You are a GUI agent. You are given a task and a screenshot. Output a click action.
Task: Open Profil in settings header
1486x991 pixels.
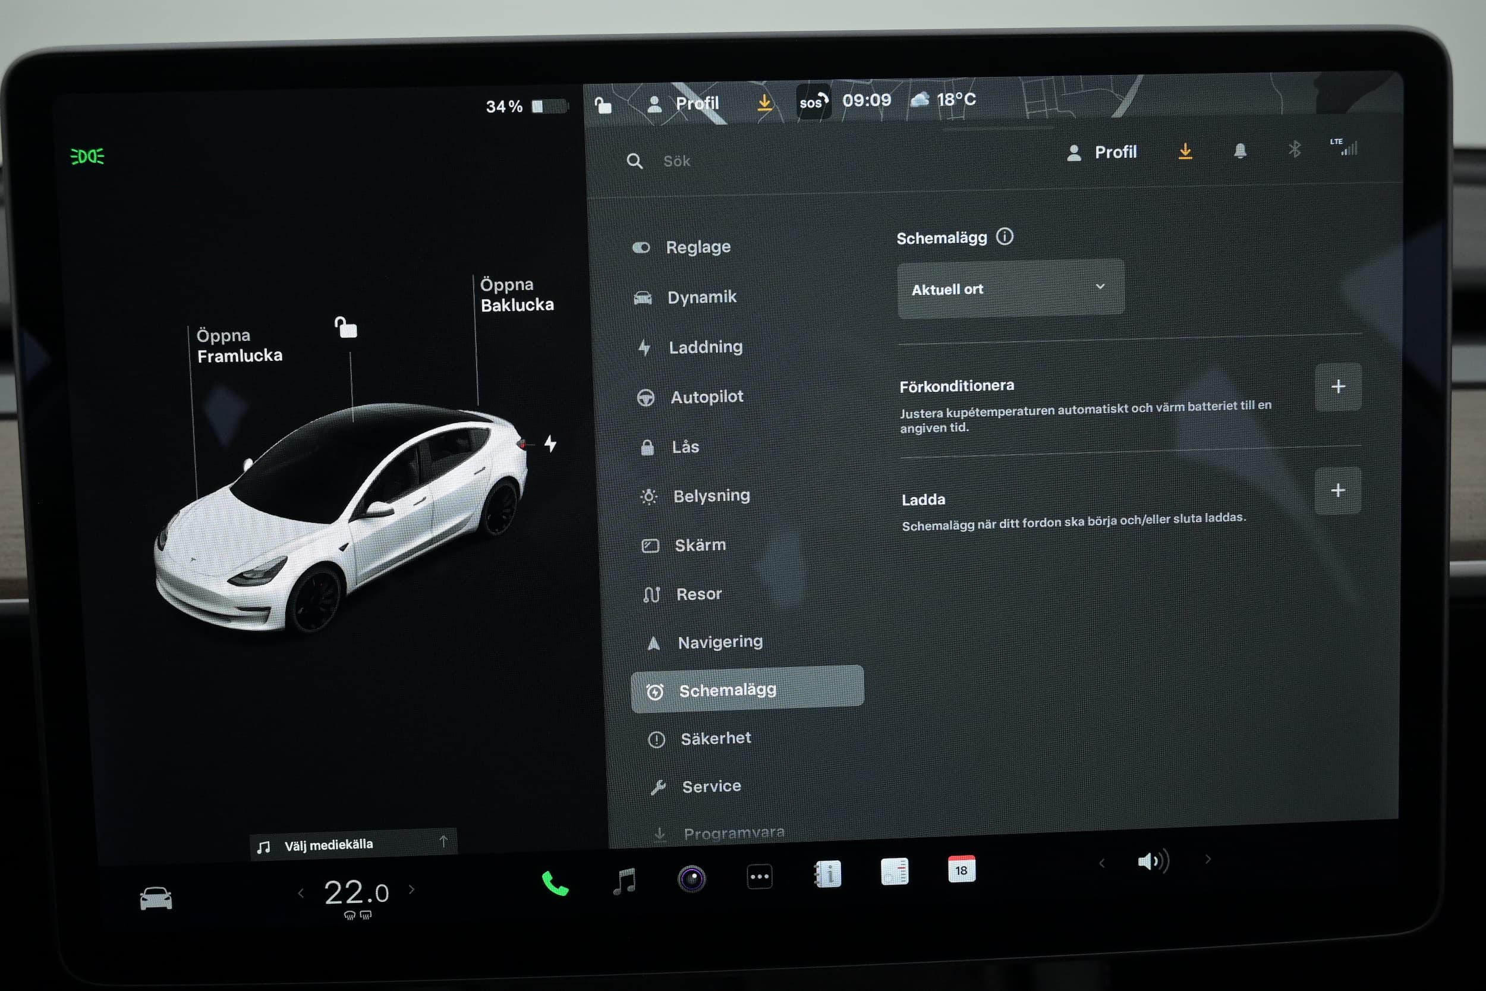coord(1102,152)
